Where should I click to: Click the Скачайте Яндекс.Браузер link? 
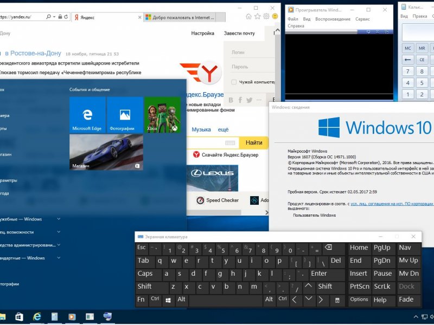click(x=230, y=155)
